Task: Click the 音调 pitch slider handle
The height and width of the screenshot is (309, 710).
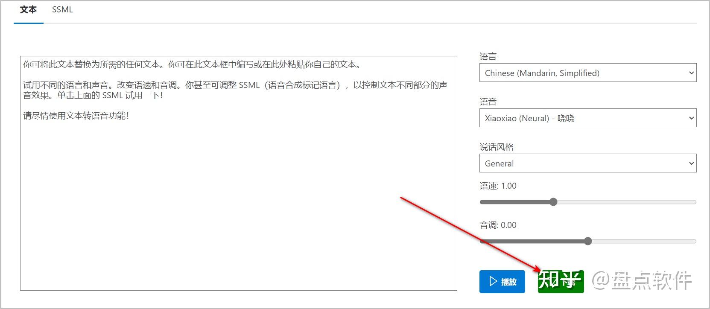Action: coord(588,241)
